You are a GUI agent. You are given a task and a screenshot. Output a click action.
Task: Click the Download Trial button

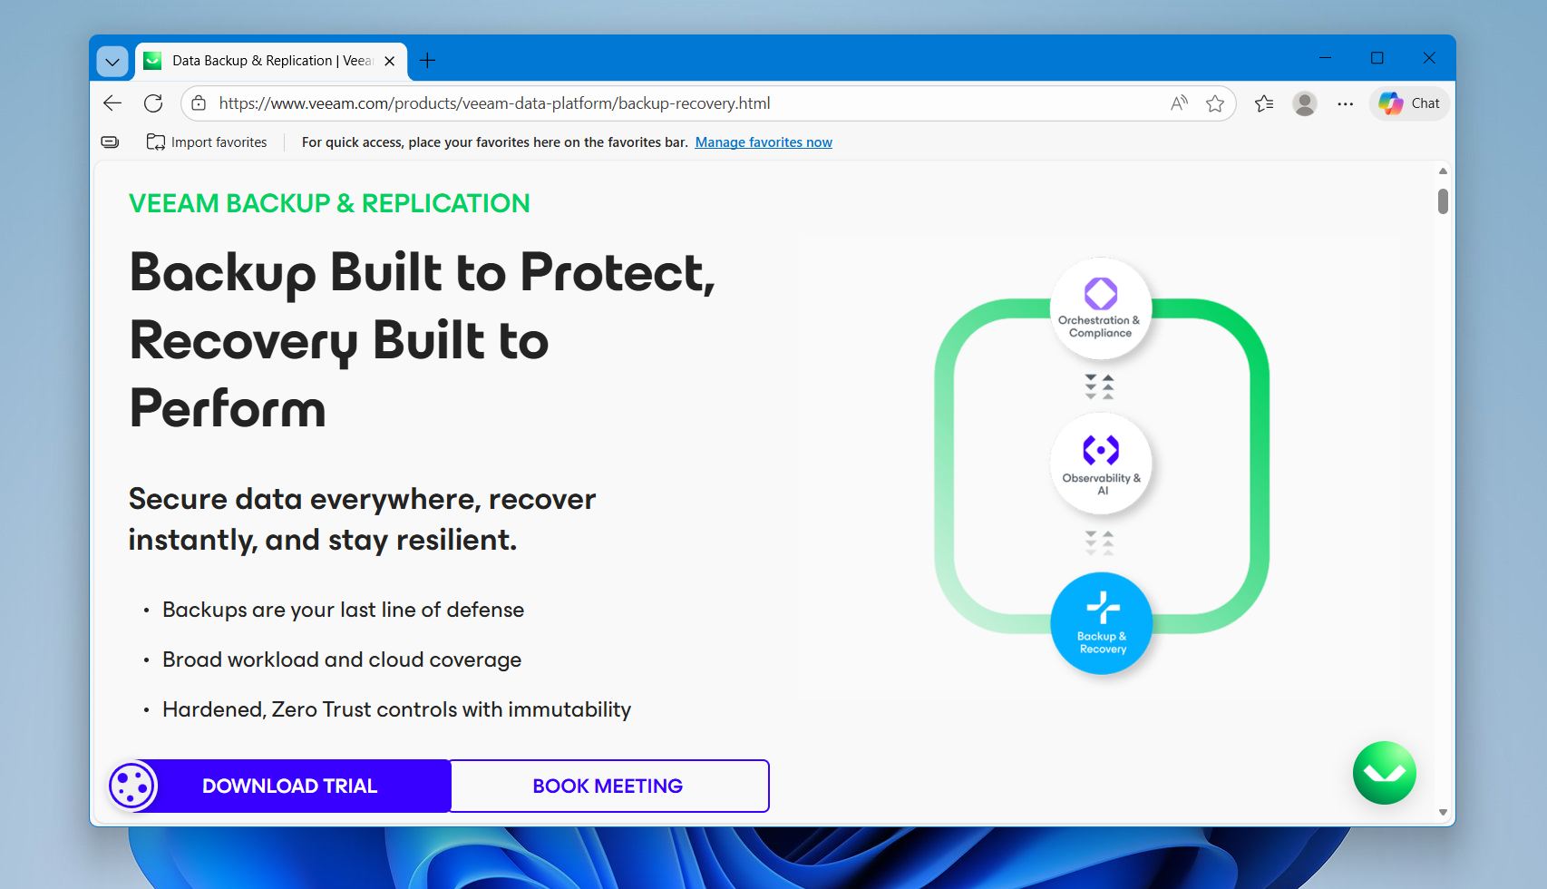point(289,786)
